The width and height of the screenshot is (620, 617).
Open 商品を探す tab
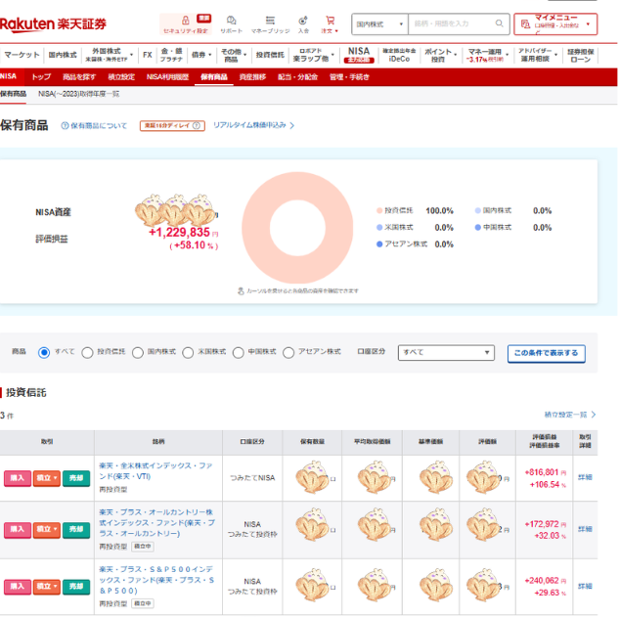79,77
